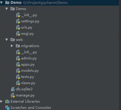Image resolution: width=121 pixels, height=110 pixels.
Task: Click the External Libraries bars icon
Action: (7, 101)
